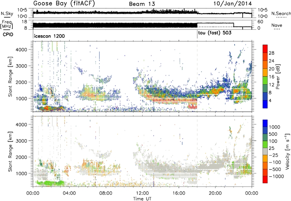Click the "4" tick on the Power scale
Screen dimensions: 291x201
coord(270,101)
